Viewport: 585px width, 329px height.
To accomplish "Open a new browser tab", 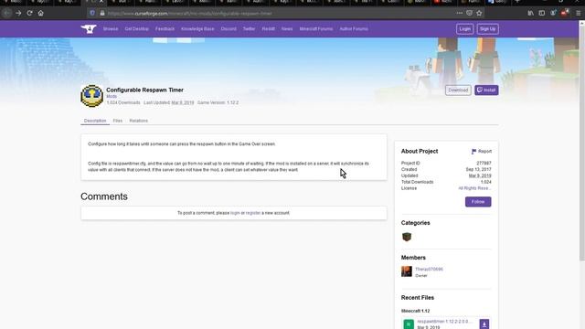I will click(517, 2).
